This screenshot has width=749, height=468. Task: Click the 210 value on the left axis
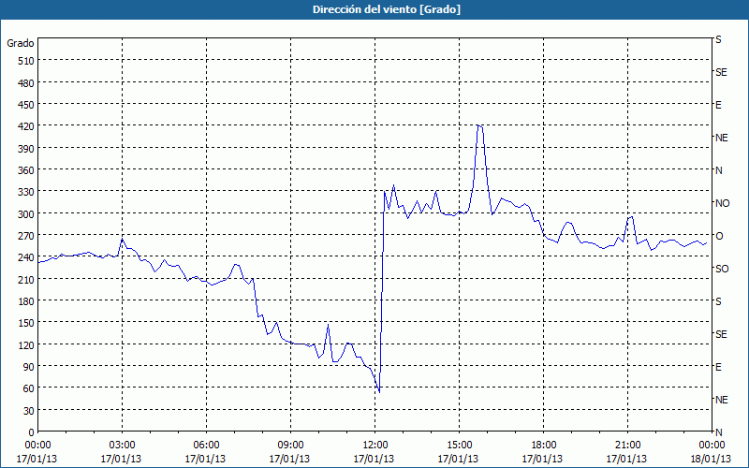26,279
